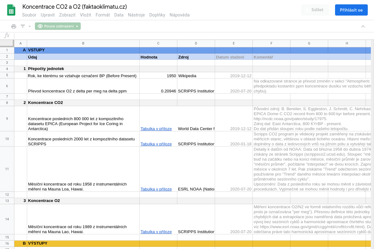The height and width of the screenshot is (249, 374).
Task: Open the Vložit menu
Action: [x=85, y=15]
